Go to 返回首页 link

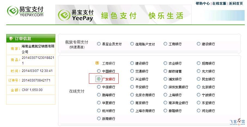tap(236, 4)
